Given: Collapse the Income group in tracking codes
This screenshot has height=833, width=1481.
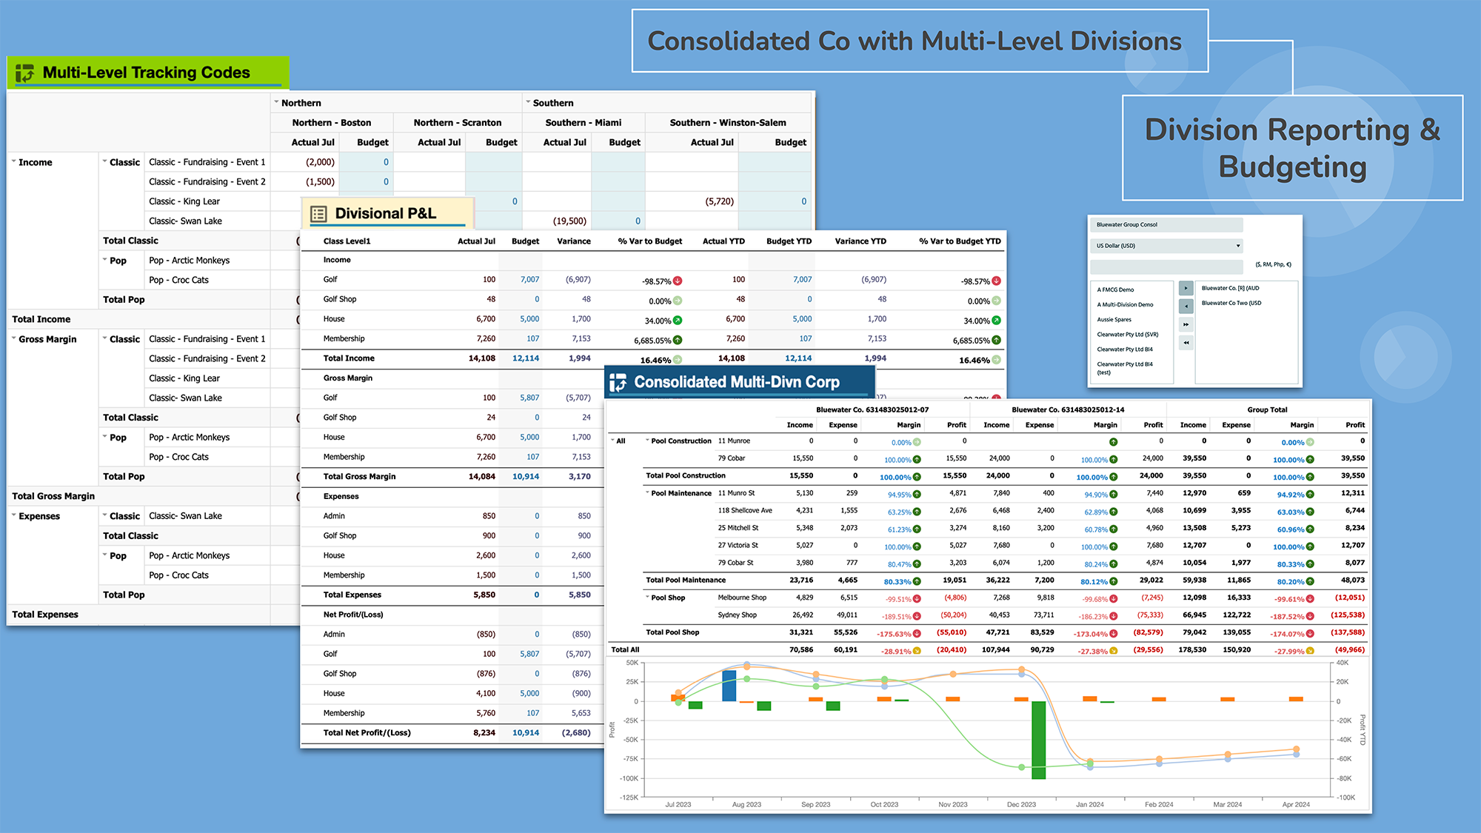Looking at the screenshot, I should [13, 162].
